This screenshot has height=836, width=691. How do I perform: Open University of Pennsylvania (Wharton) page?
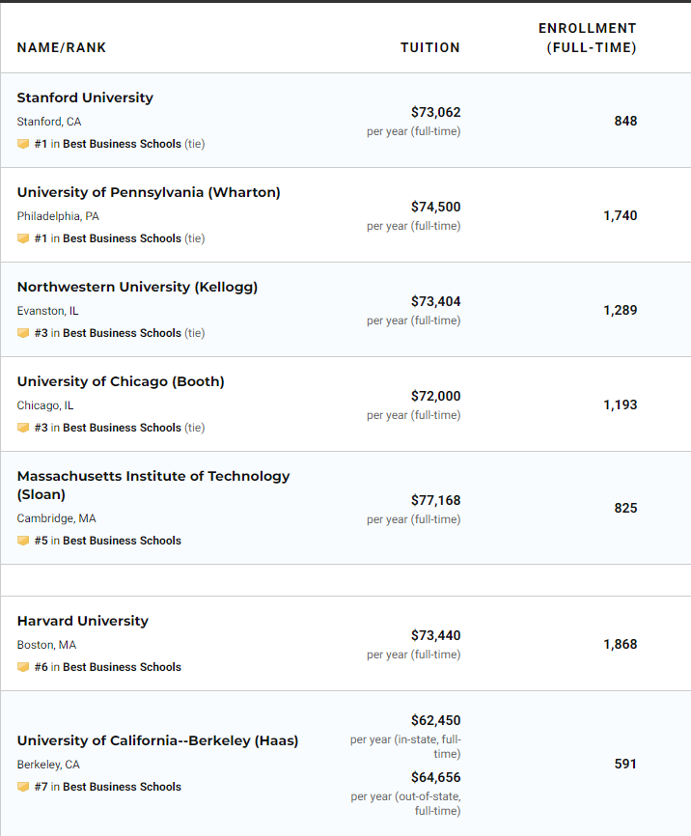pos(149,192)
